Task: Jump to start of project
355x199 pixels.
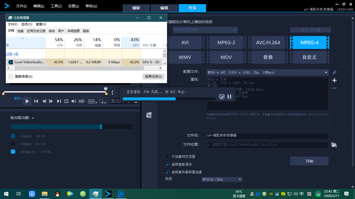Action: click(x=36, y=101)
